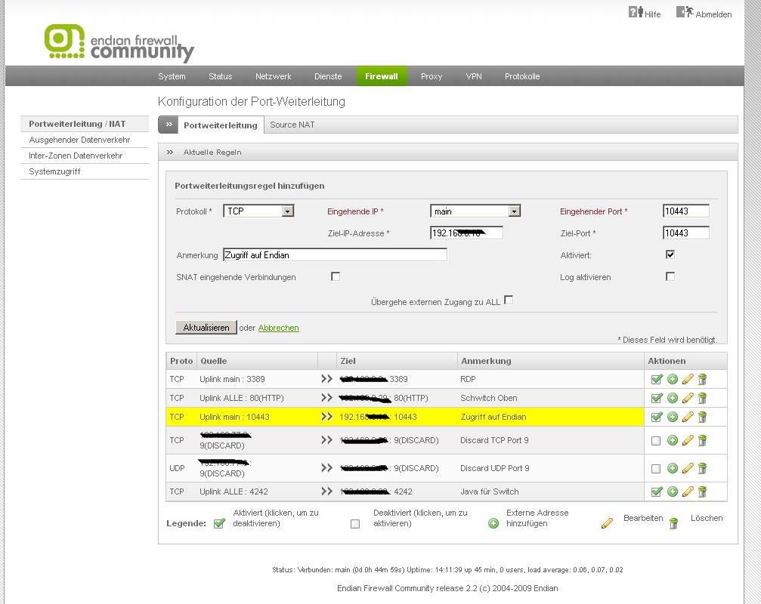Add external address to Zugriff auf Endian rule
The image size is (761, 604).
pos(672,417)
